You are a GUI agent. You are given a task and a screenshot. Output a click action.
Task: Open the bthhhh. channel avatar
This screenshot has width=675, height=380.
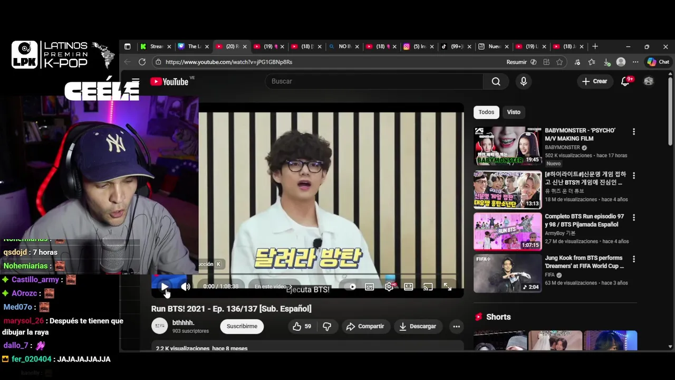(159, 326)
